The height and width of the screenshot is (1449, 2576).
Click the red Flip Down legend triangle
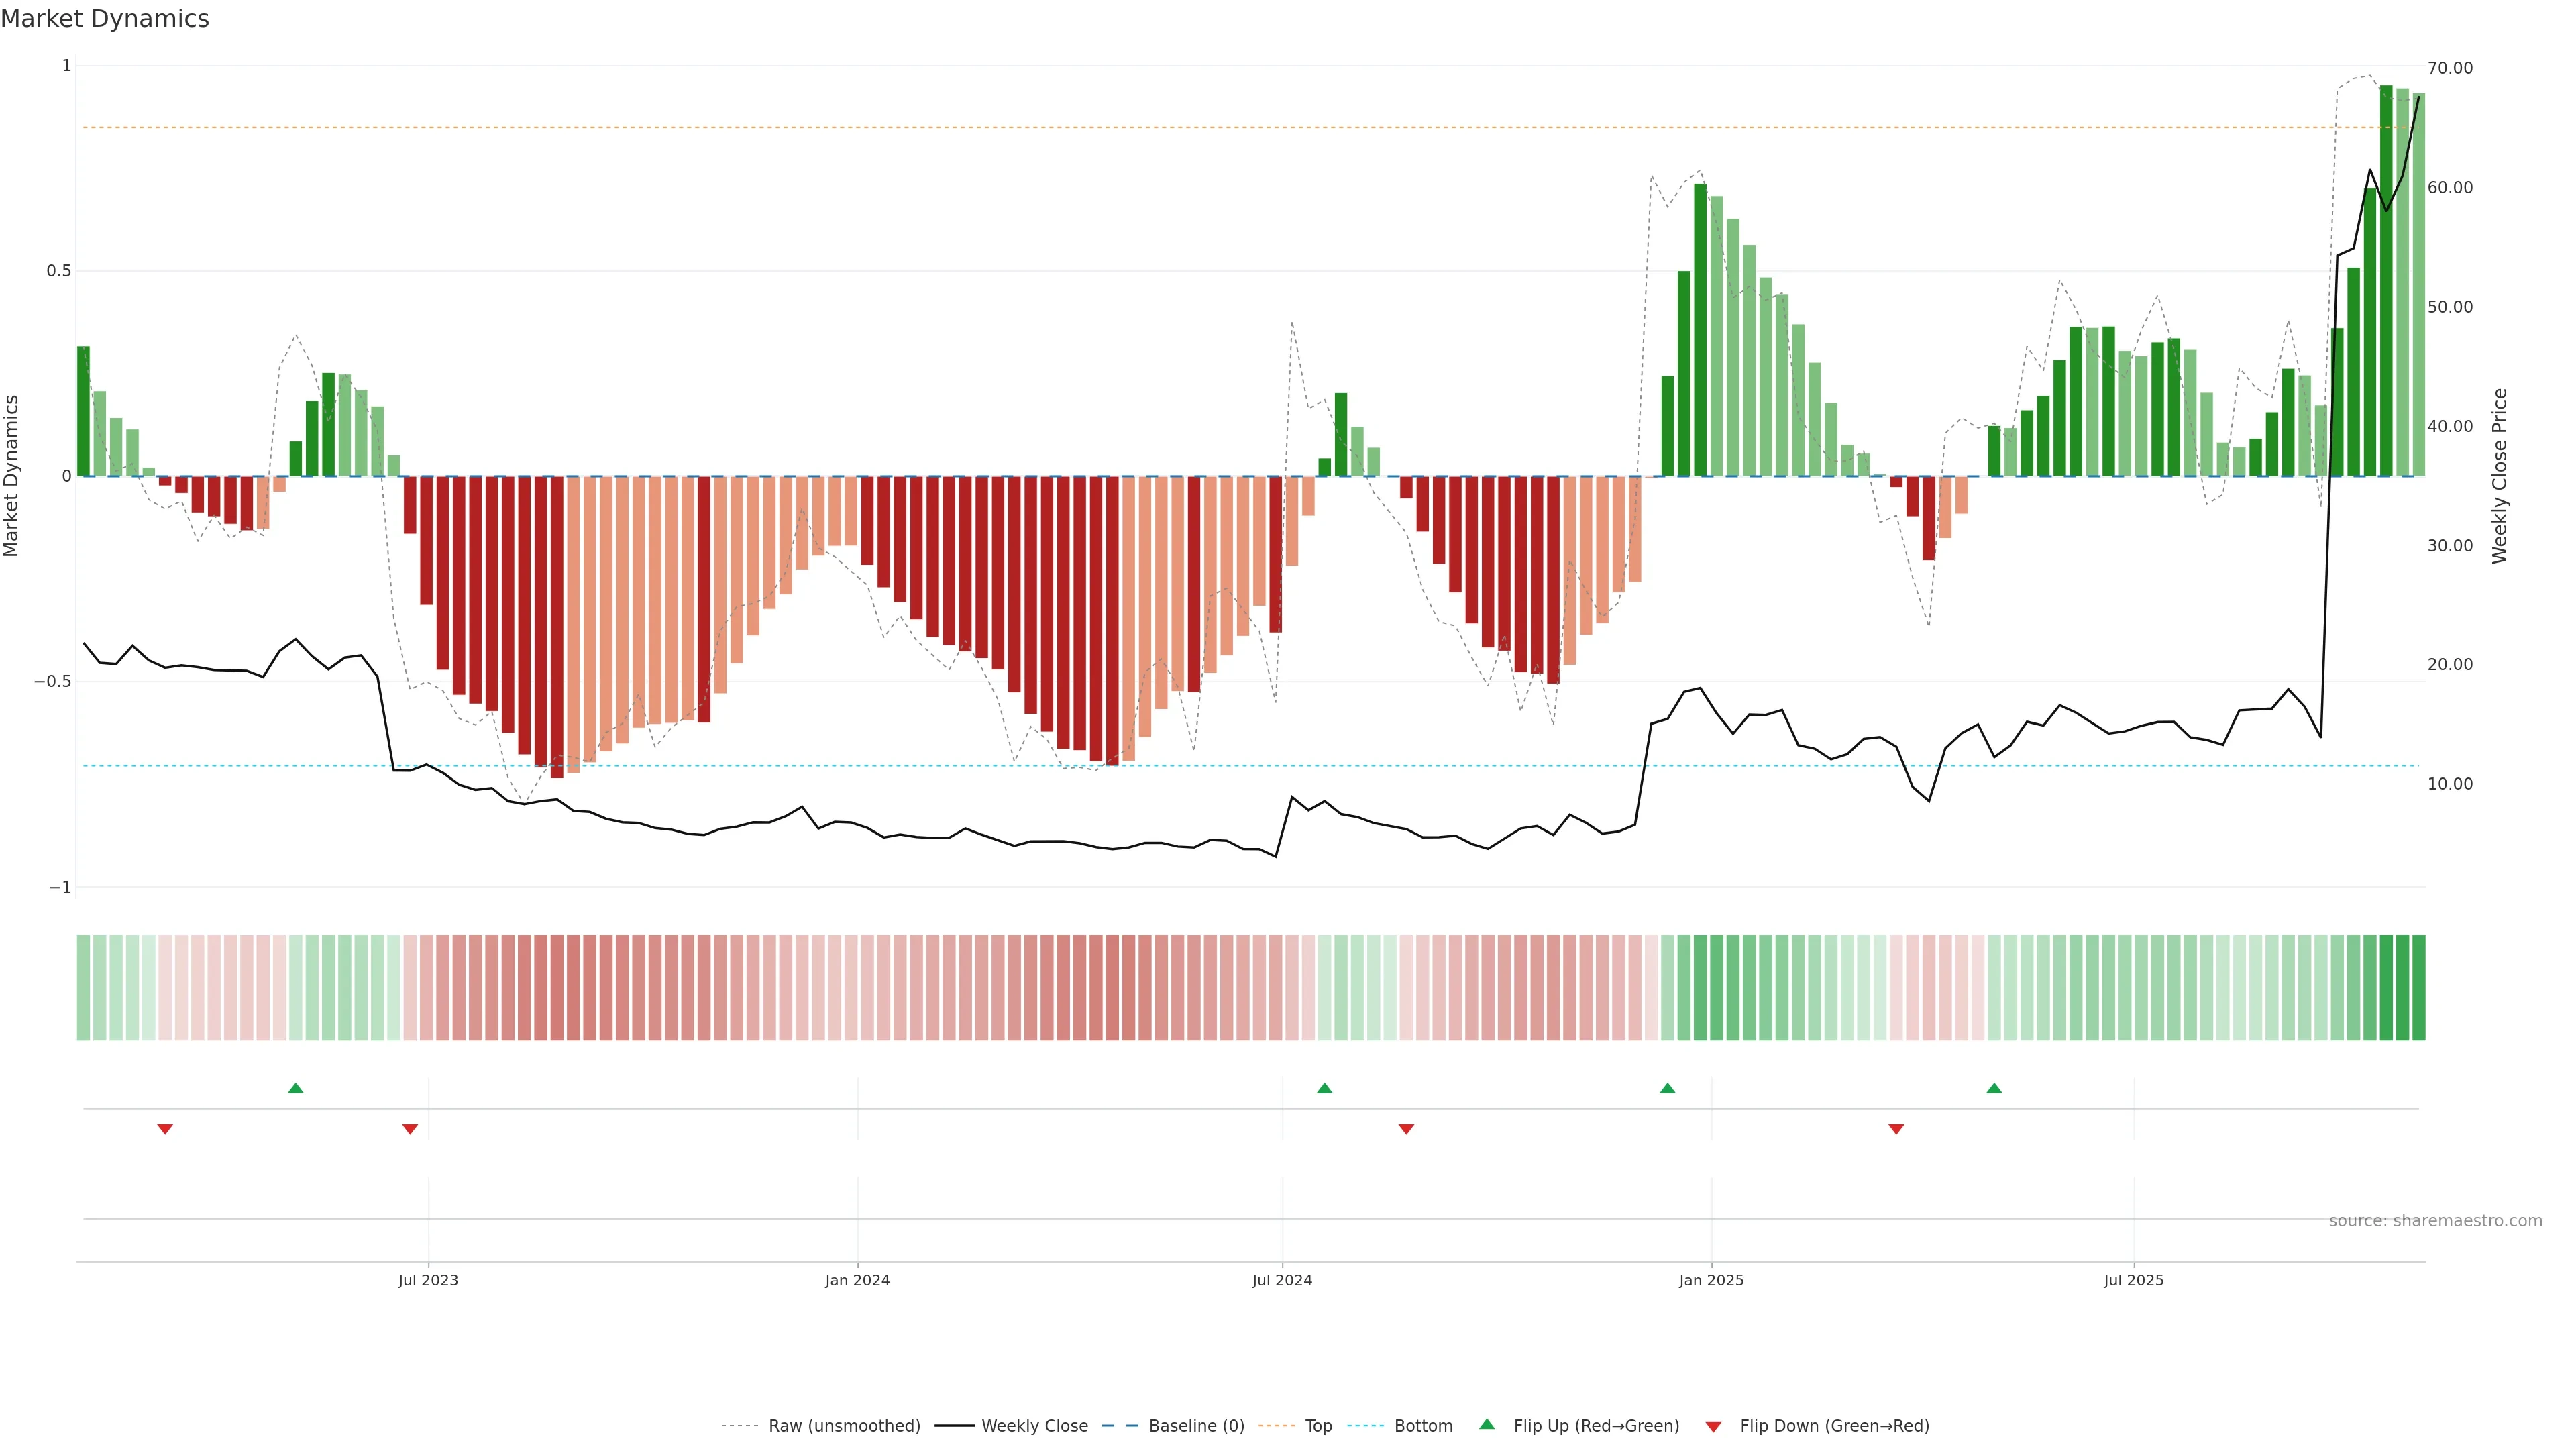pyautogui.click(x=1713, y=1427)
